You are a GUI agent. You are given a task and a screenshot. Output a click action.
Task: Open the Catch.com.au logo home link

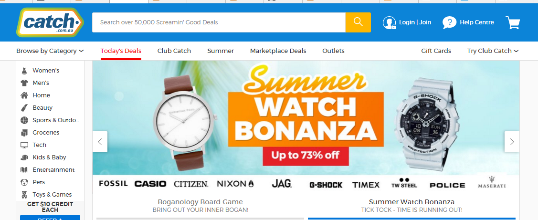50,22
